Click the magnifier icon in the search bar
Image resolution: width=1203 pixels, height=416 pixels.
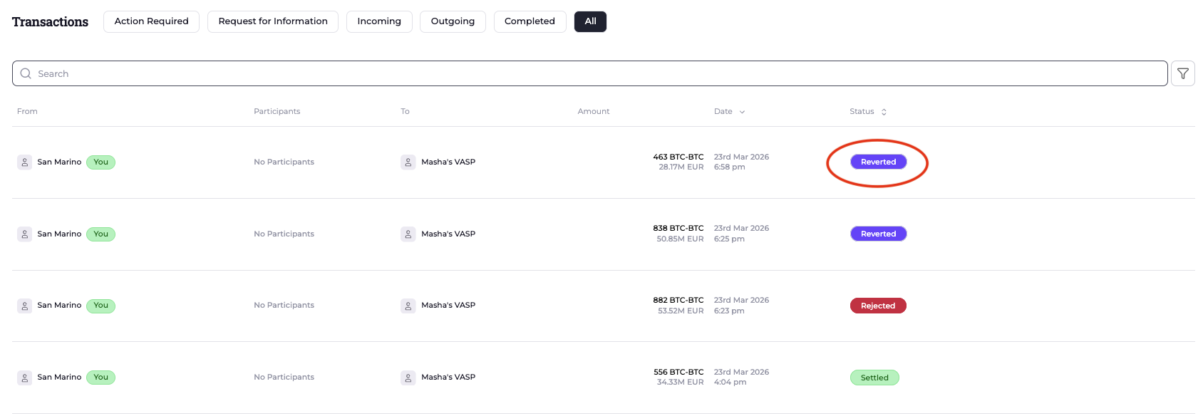point(26,73)
